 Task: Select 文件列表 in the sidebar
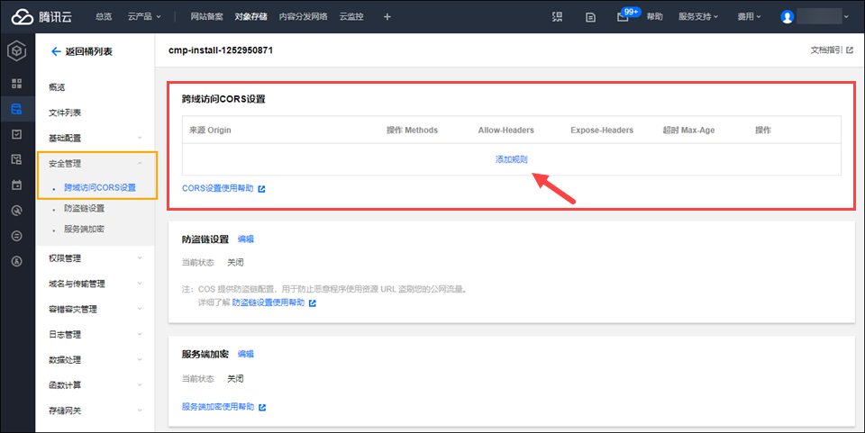coord(65,113)
